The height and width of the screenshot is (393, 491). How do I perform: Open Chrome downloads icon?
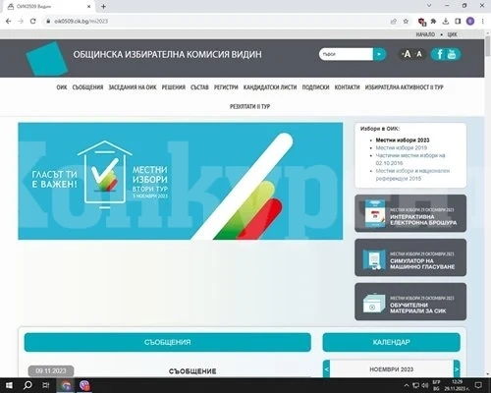[x=446, y=22]
